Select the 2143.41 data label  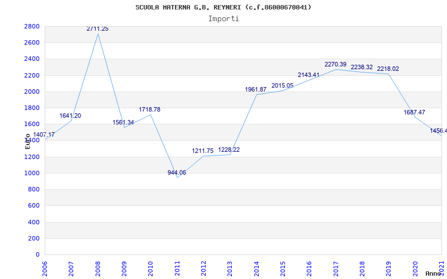(x=309, y=75)
